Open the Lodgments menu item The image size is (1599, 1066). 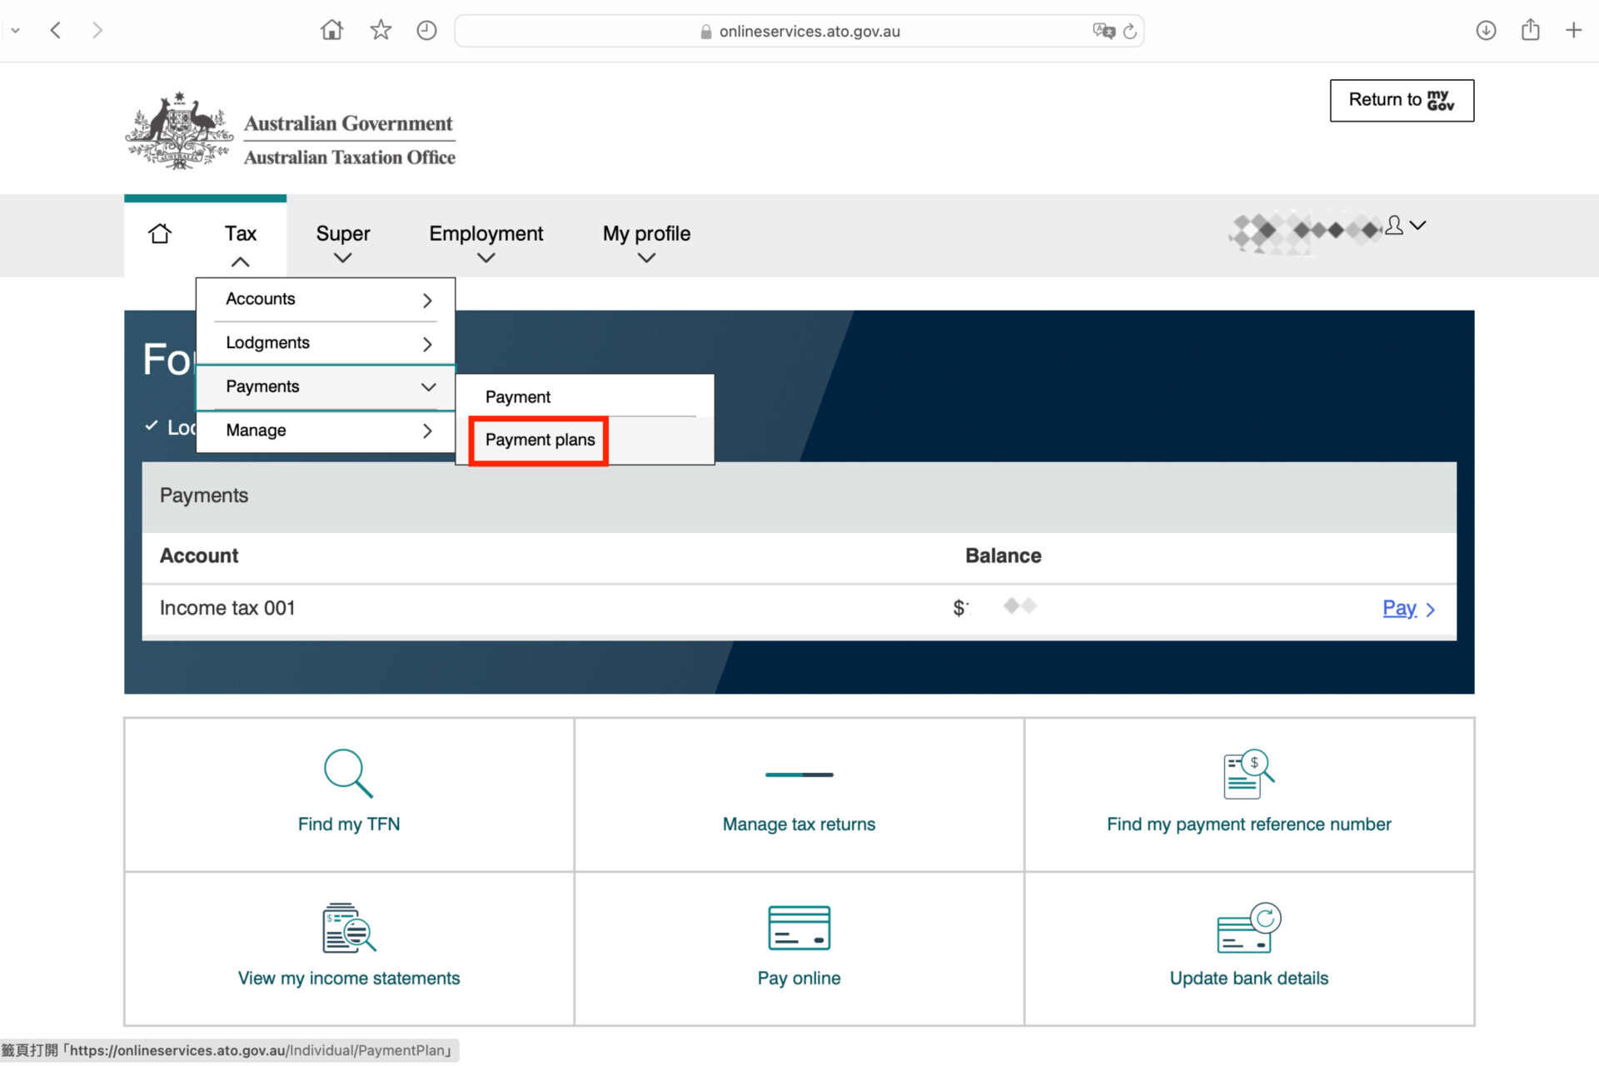[326, 343]
